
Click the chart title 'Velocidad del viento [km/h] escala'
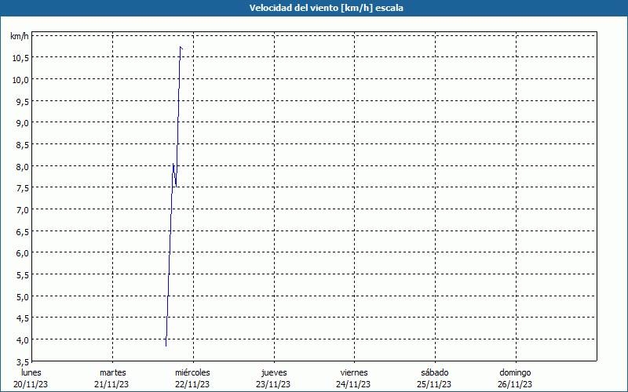click(x=326, y=8)
